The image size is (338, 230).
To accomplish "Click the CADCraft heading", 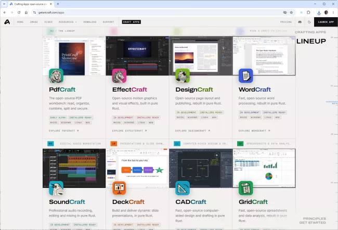I will pos(191,202).
